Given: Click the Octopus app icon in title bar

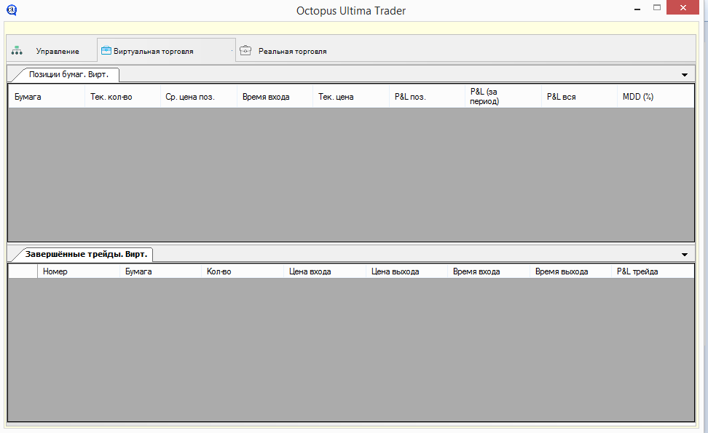Looking at the screenshot, I should [12, 10].
